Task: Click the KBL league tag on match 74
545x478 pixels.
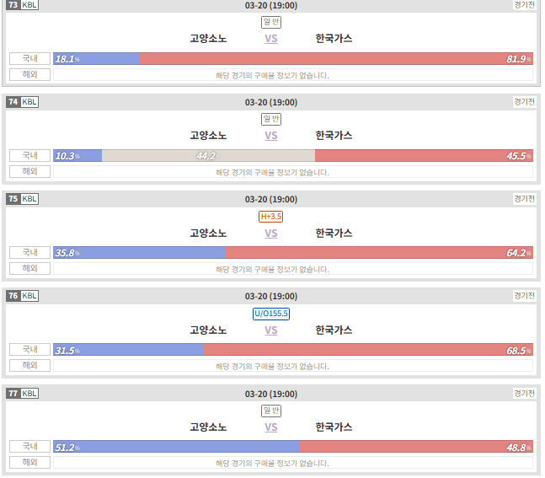Action: [29, 102]
